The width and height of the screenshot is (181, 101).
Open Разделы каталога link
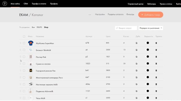(x=116, y=14)
